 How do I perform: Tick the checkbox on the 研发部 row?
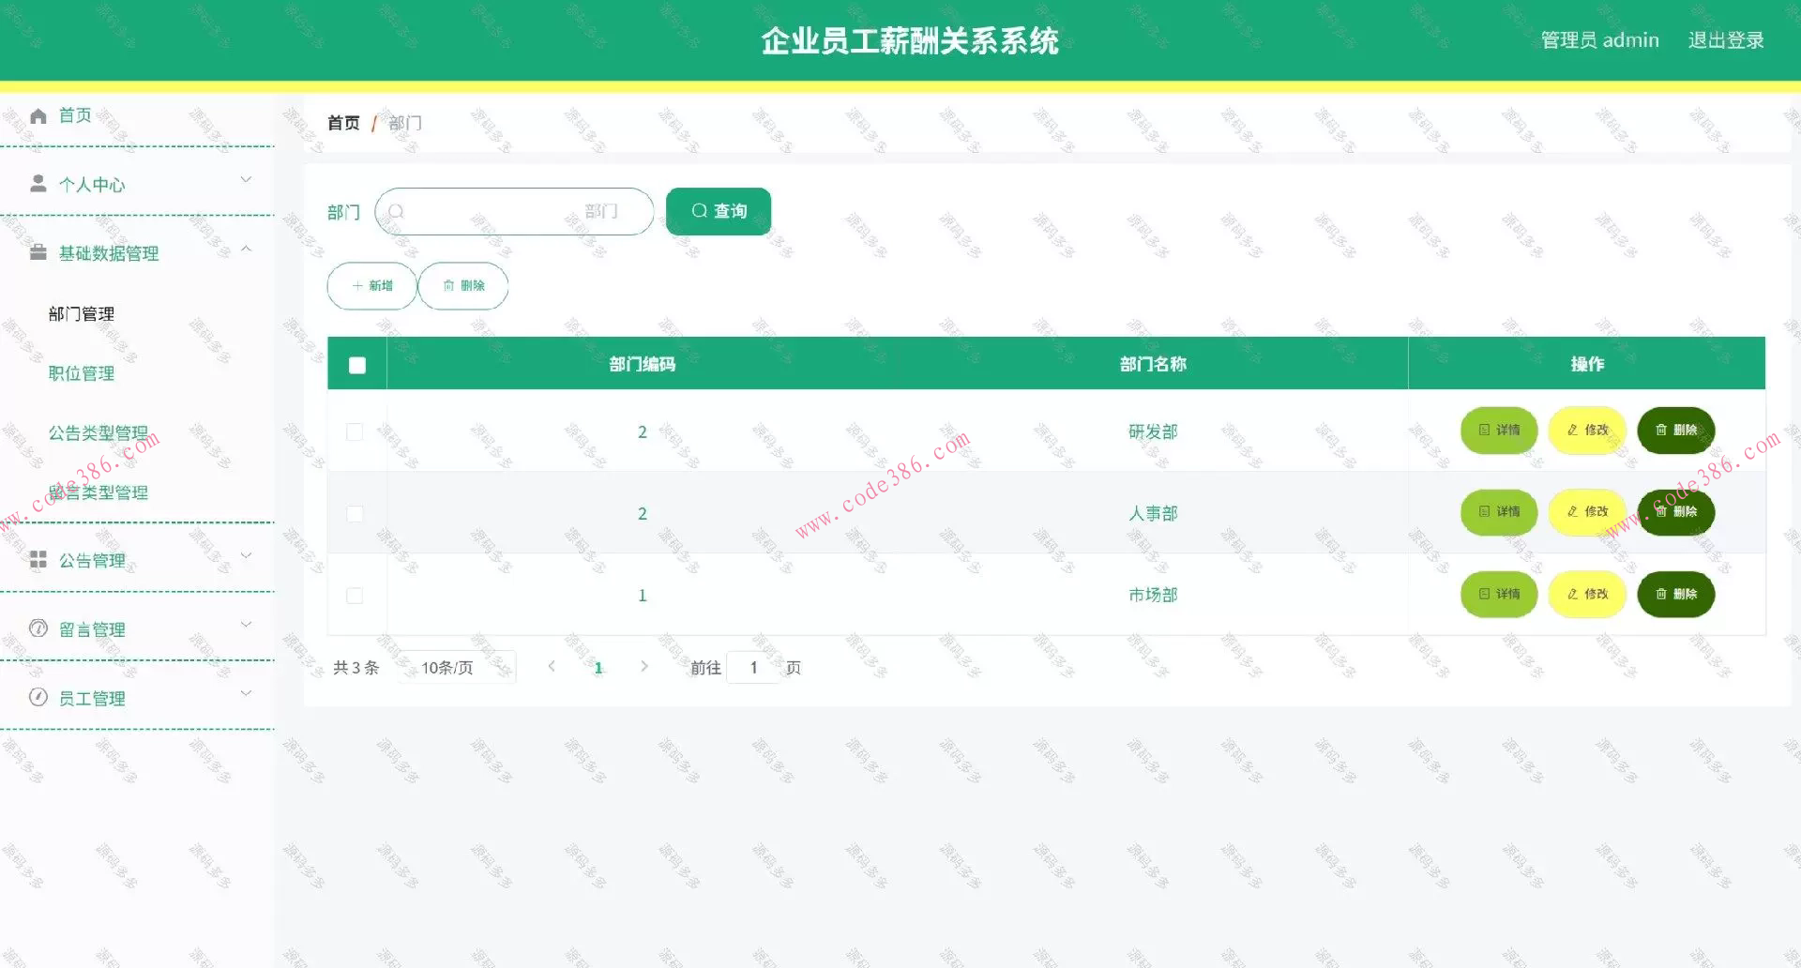[x=355, y=431]
